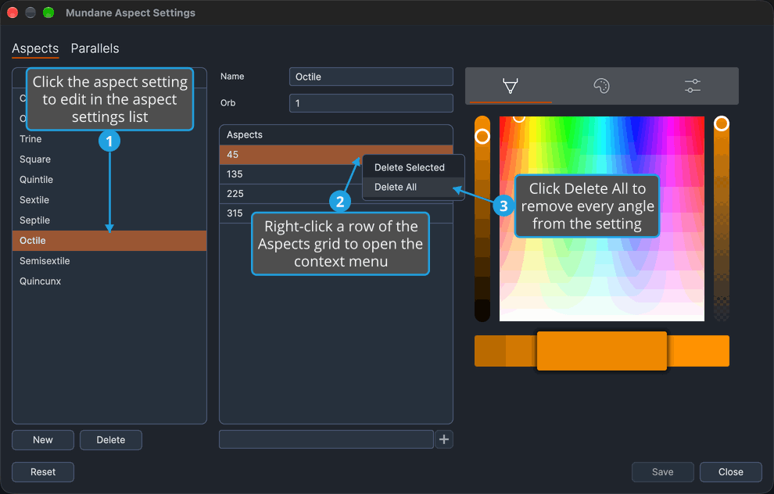774x494 pixels.
Task: Adjust the opacity slider right of spectrum
Action: coord(721,219)
